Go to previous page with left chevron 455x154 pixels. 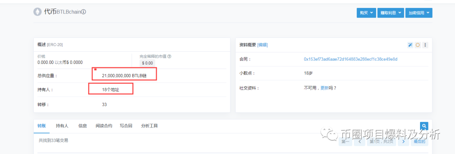click(x=359, y=141)
